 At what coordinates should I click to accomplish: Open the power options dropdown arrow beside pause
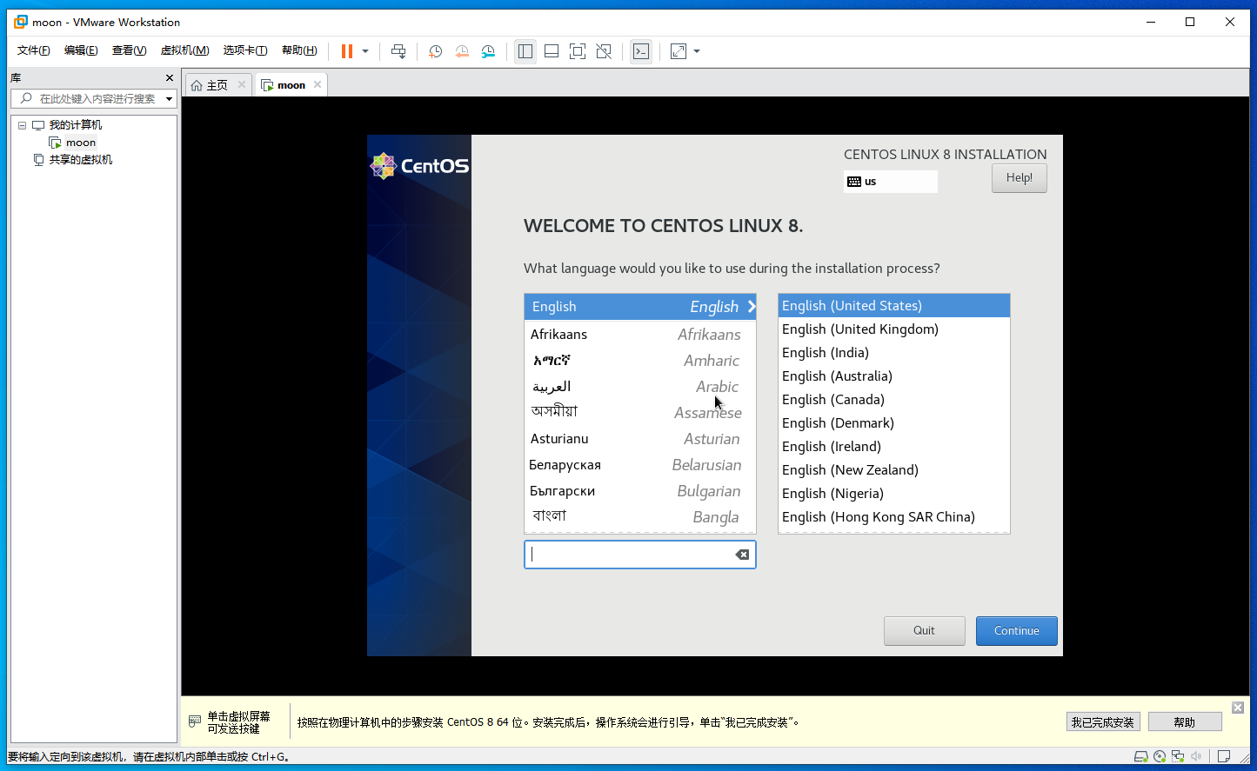(x=365, y=51)
